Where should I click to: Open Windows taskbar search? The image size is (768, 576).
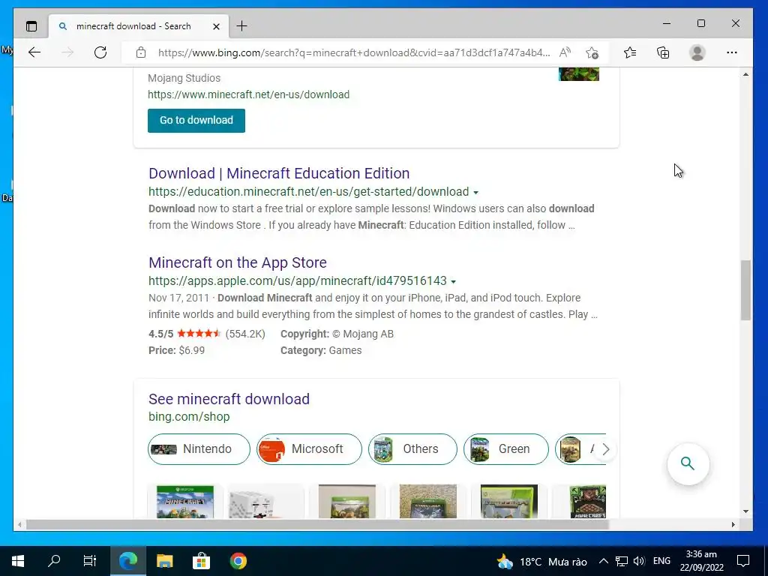[54, 561]
